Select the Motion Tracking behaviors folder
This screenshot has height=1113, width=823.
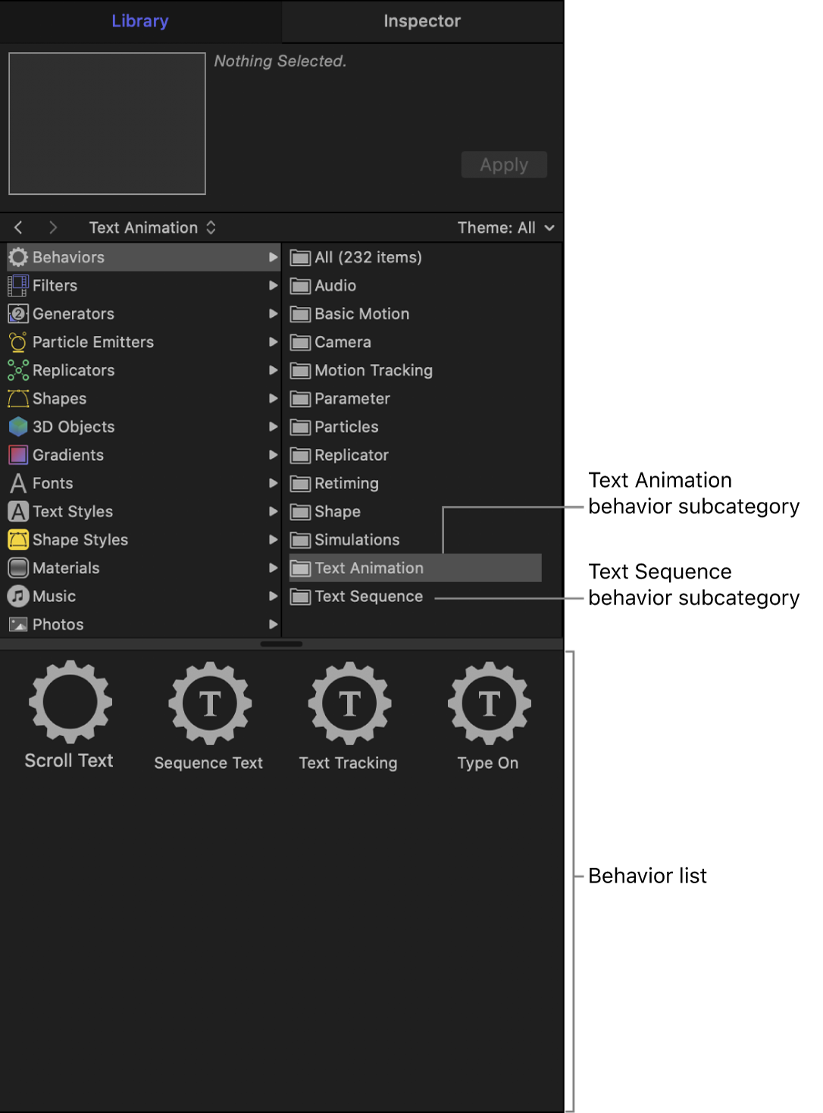click(x=373, y=370)
